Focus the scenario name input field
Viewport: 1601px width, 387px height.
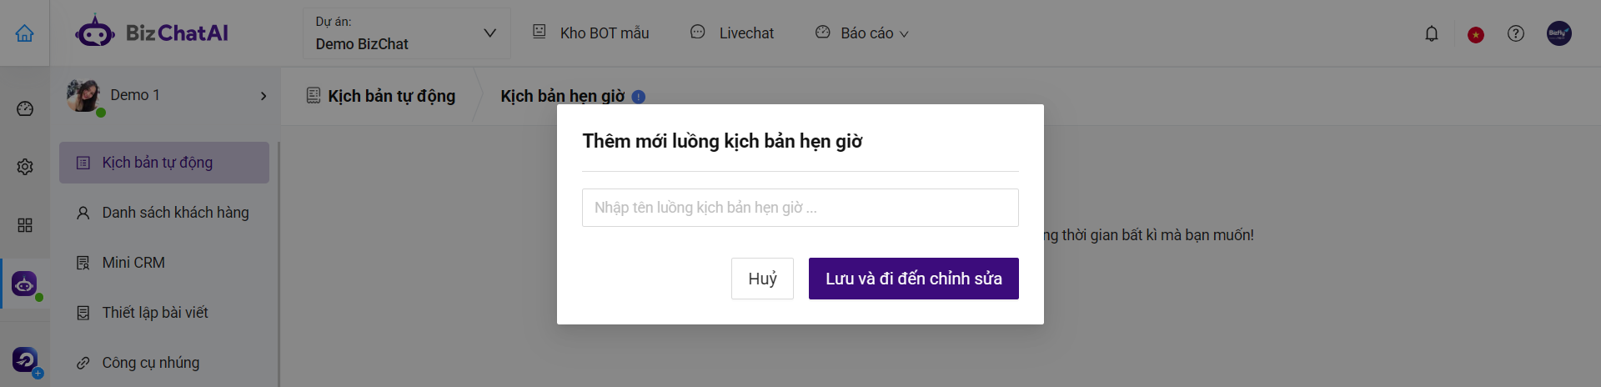[x=800, y=208]
